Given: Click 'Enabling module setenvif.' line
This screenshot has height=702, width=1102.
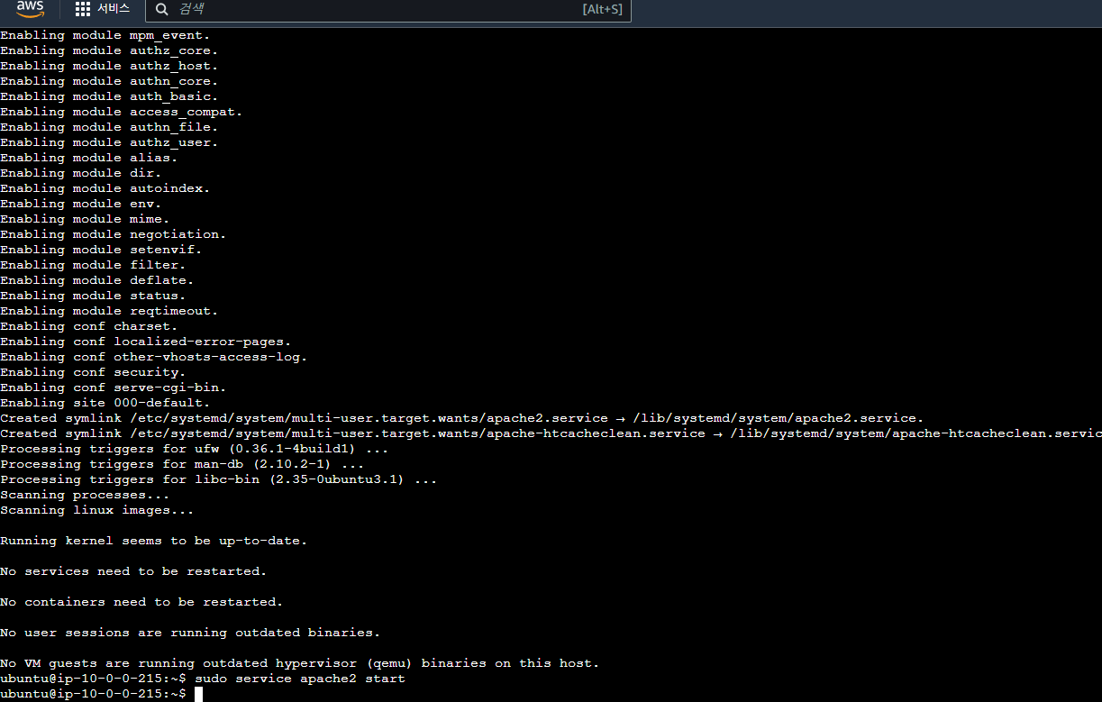Looking at the screenshot, I should coord(101,250).
